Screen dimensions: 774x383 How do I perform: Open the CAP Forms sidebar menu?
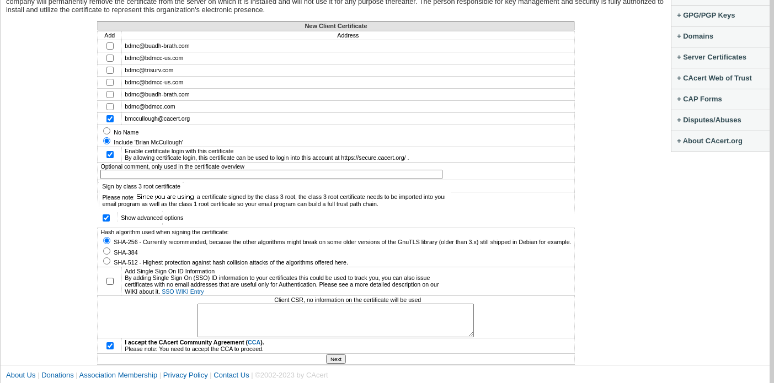[x=720, y=99]
